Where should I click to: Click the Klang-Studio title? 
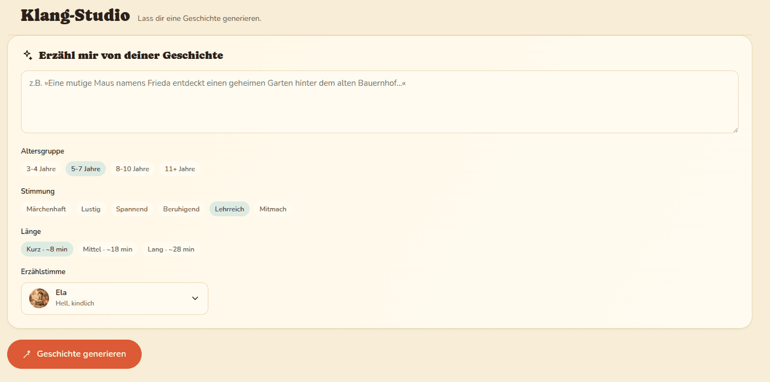(x=75, y=15)
